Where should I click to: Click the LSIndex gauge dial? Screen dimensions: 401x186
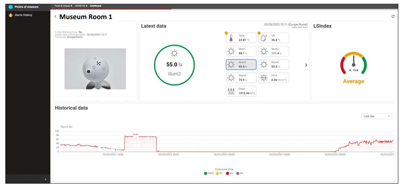pos(354,63)
